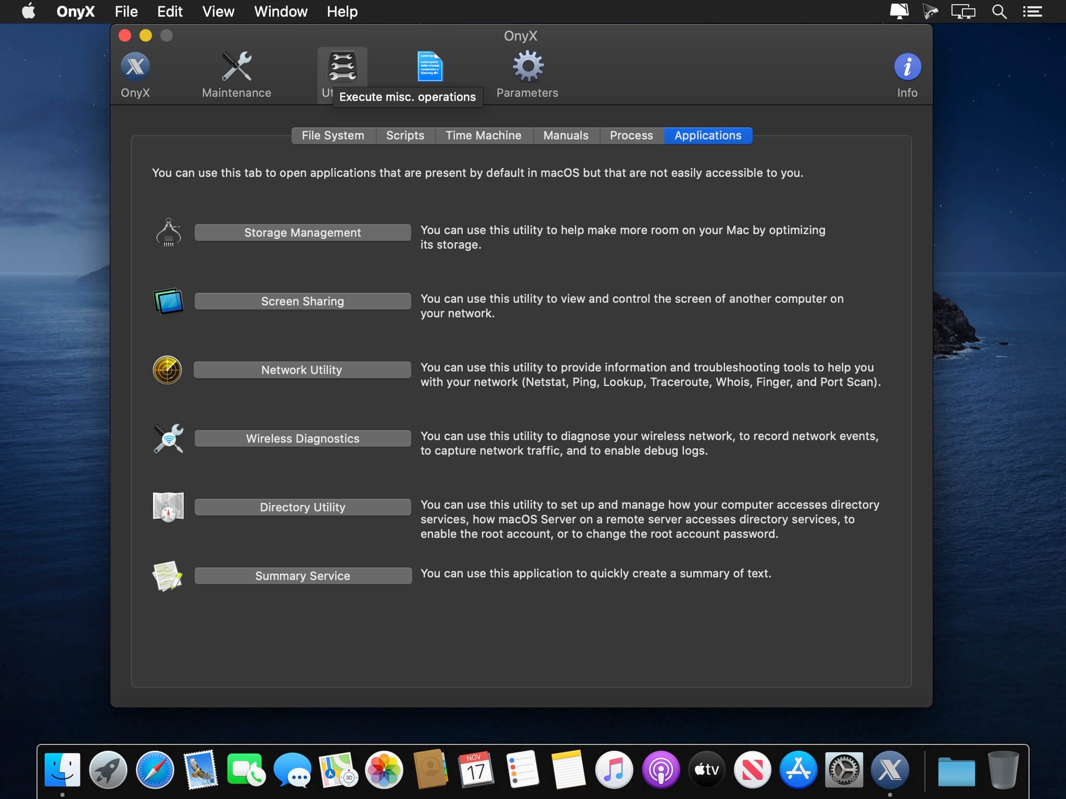
Task: Open the Trash in the Dock
Action: 1003,770
